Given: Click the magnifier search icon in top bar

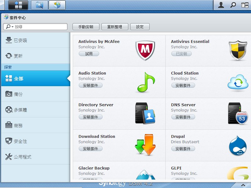Looking at the screenshot, I should click(233, 5).
